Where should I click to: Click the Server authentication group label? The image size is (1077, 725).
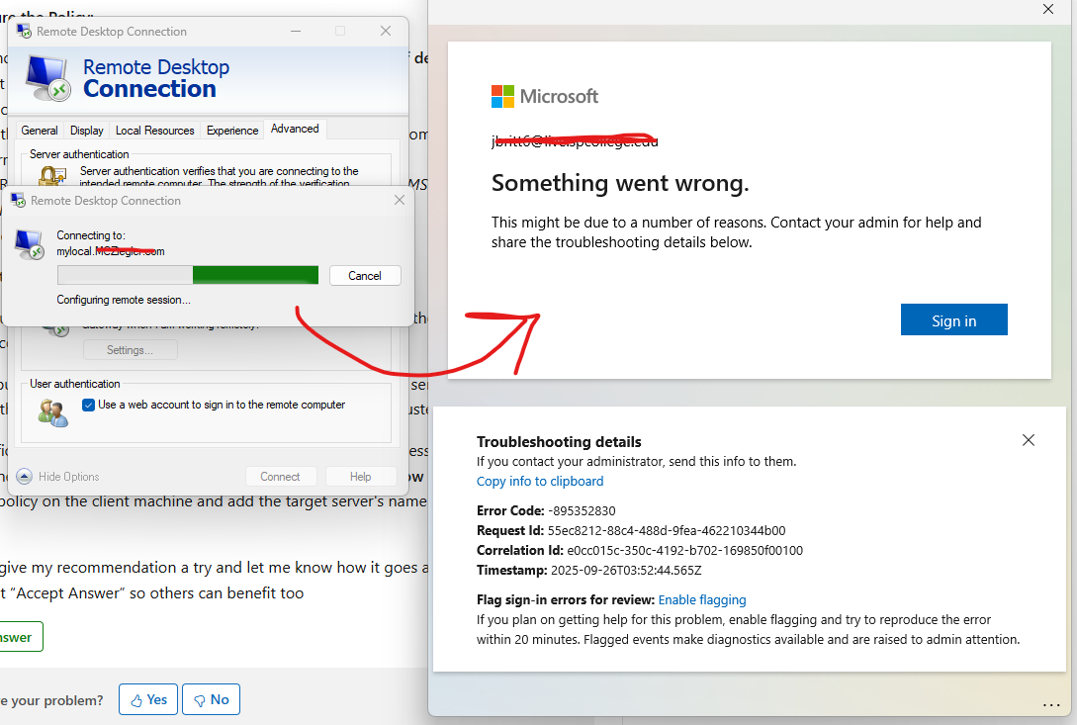pyautogui.click(x=79, y=154)
